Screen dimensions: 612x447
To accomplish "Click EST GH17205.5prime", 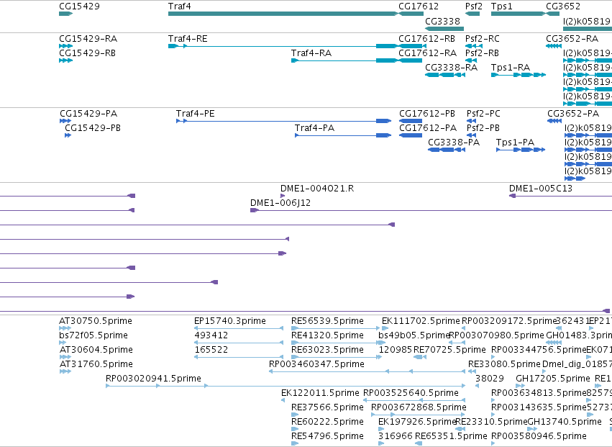I will (x=520, y=386).
